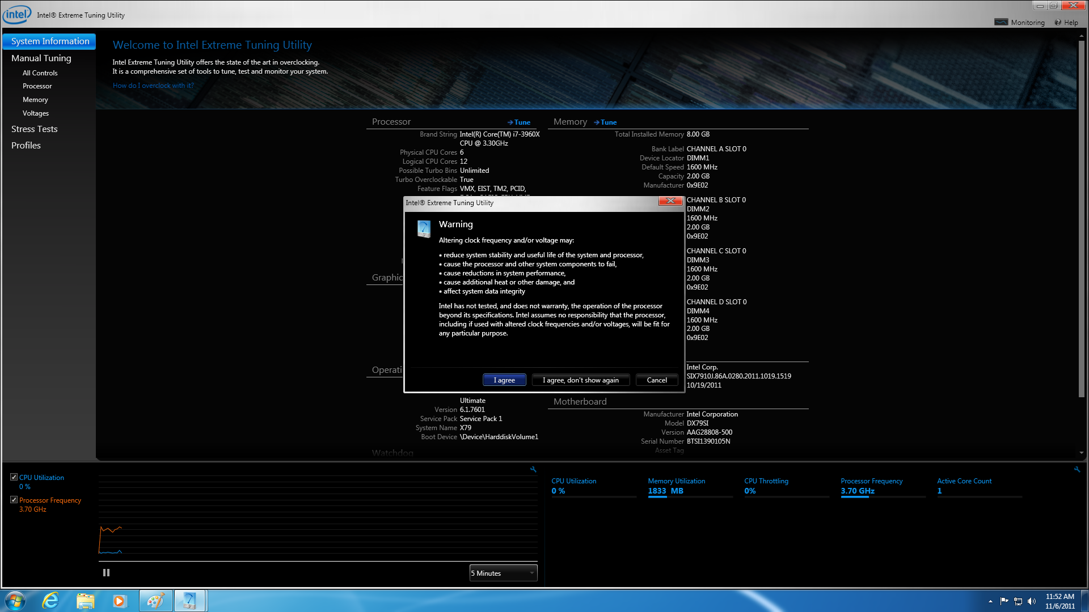Follow the How do I overclock link
Screen dimensions: 1089x612
(153, 86)
